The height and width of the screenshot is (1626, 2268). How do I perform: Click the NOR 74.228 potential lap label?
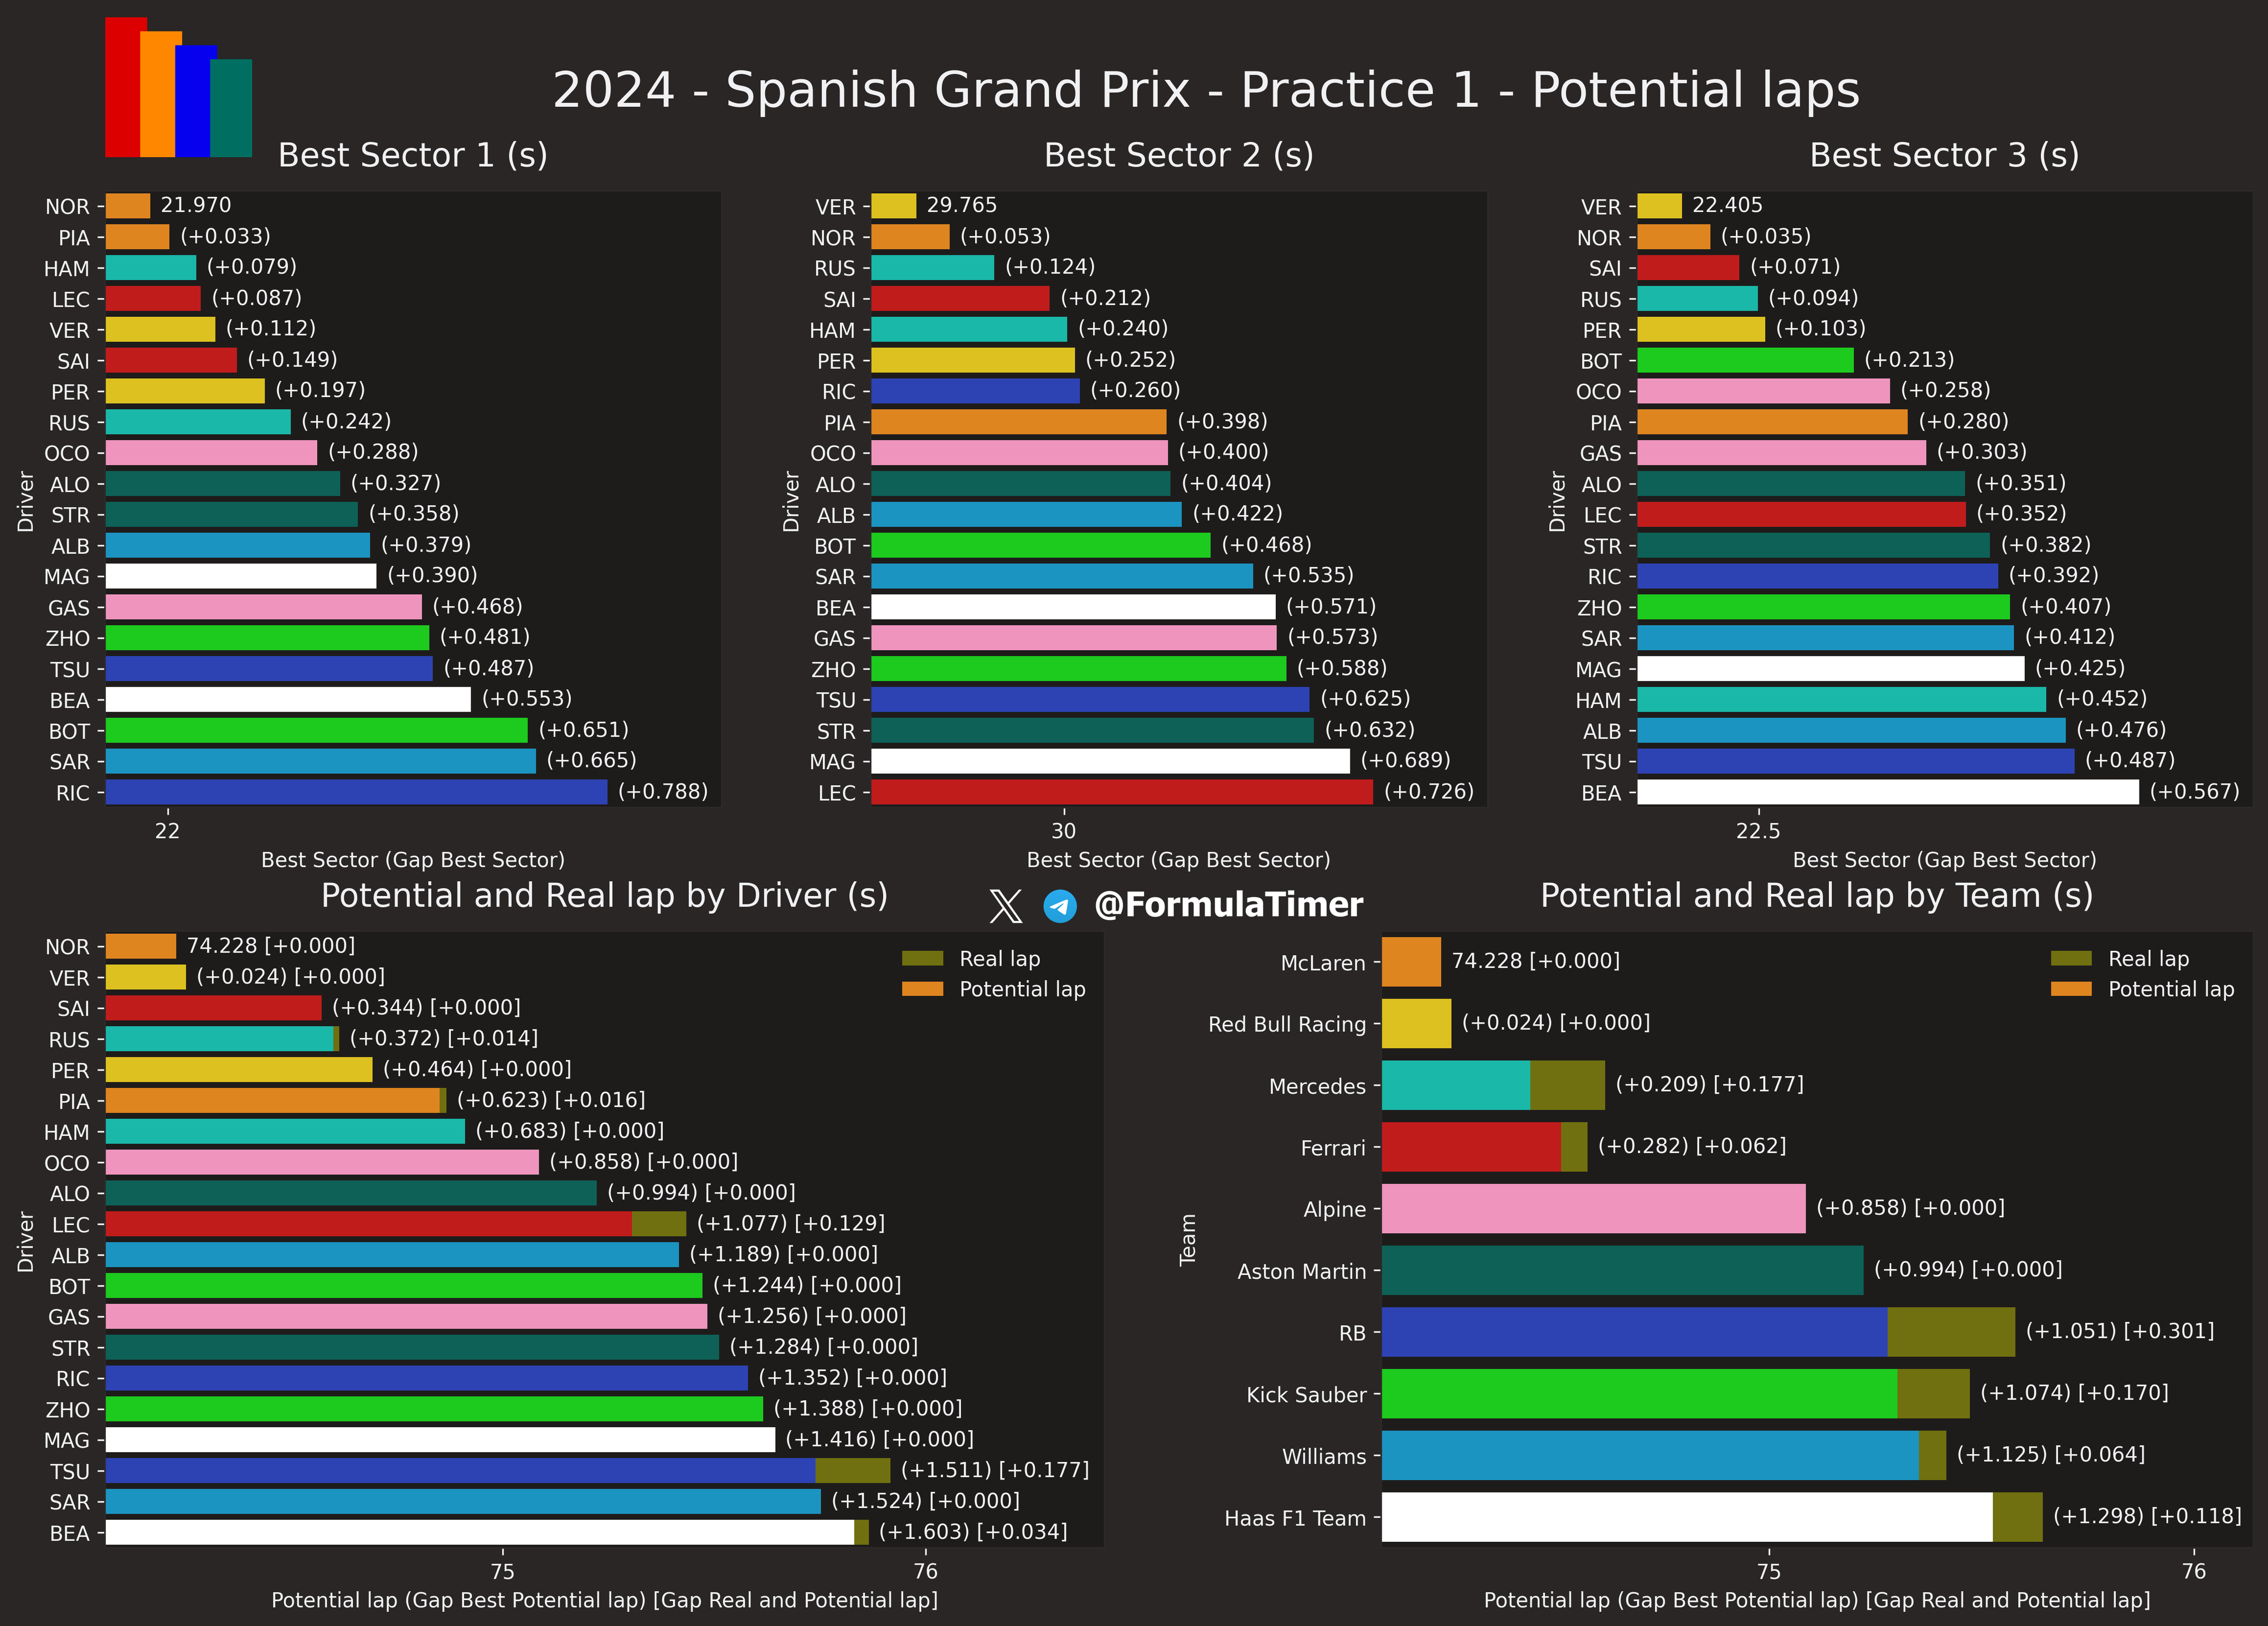[271, 946]
